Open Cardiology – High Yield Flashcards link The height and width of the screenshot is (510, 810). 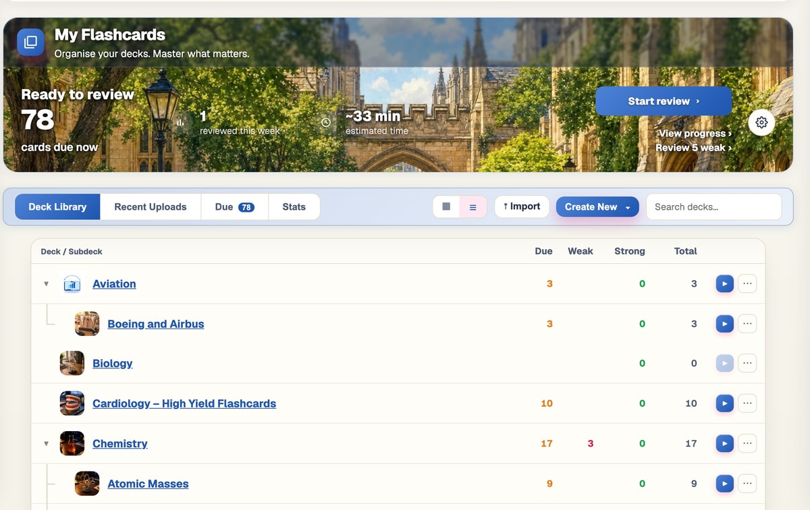click(x=184, y=403)
